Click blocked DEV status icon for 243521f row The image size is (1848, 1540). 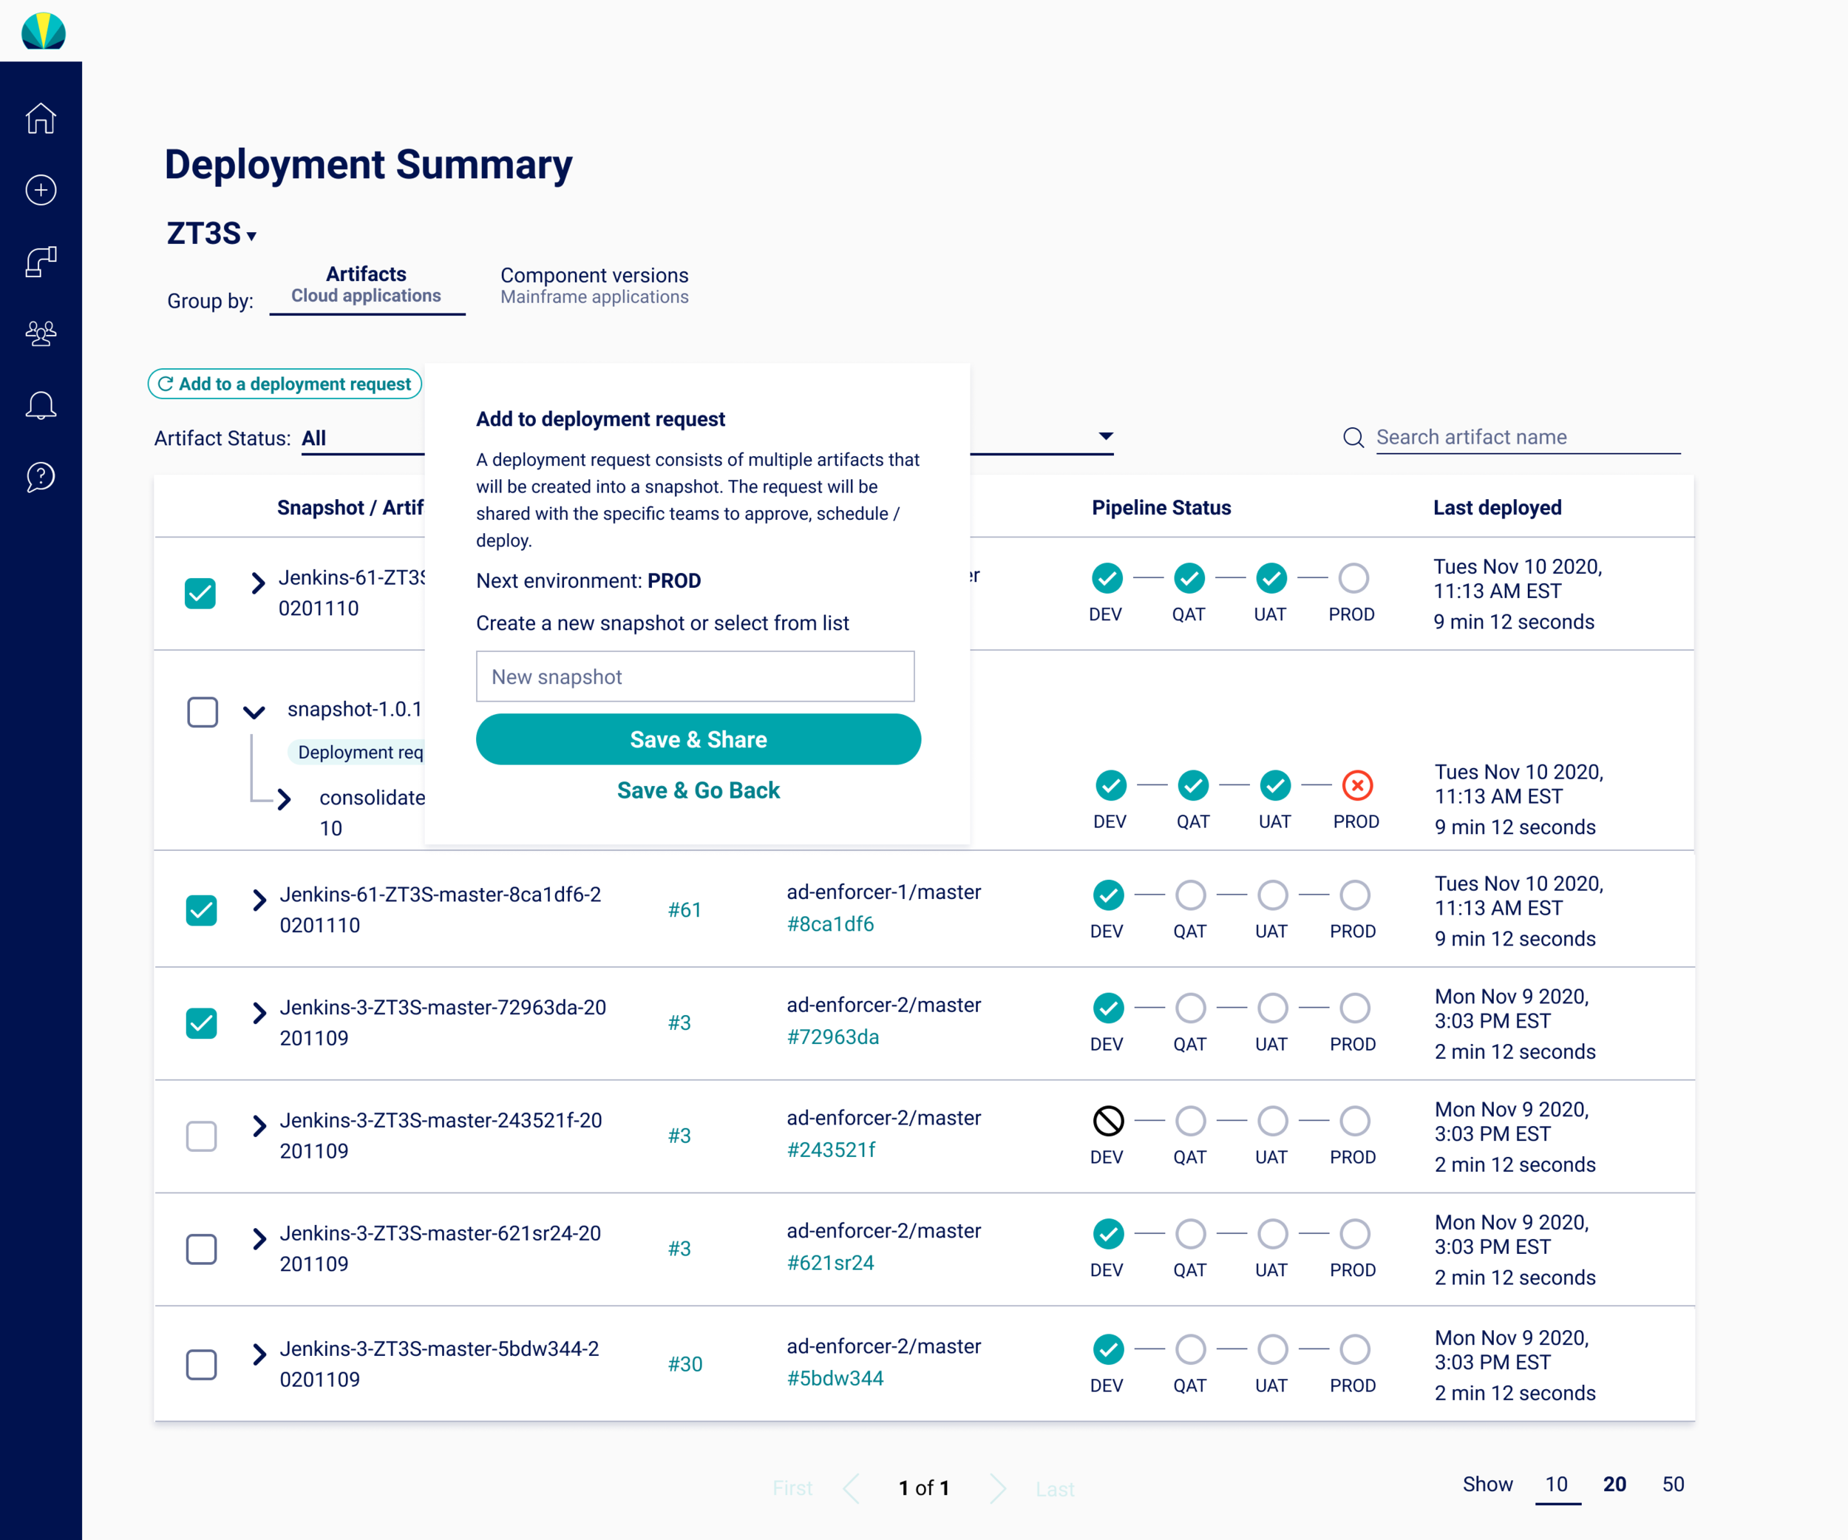(x=1108, y=1120)
